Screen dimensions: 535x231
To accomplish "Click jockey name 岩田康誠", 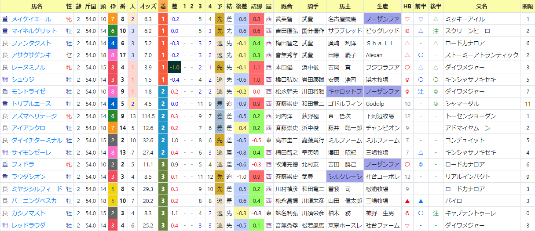I will (312, 79).
